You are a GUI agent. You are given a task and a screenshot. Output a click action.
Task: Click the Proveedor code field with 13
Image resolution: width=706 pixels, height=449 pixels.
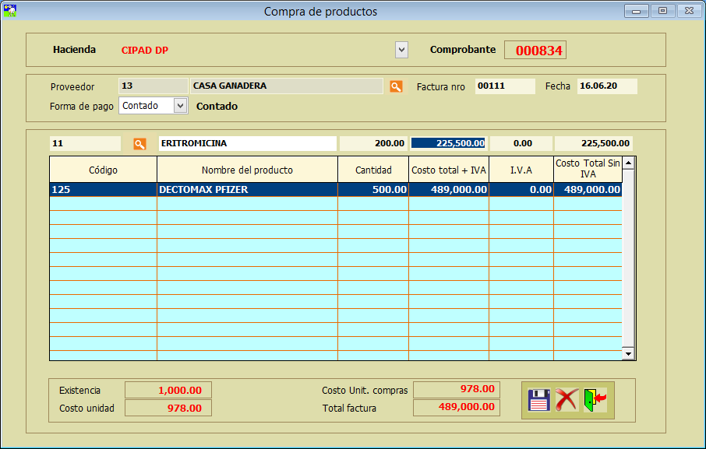[152, 86]
